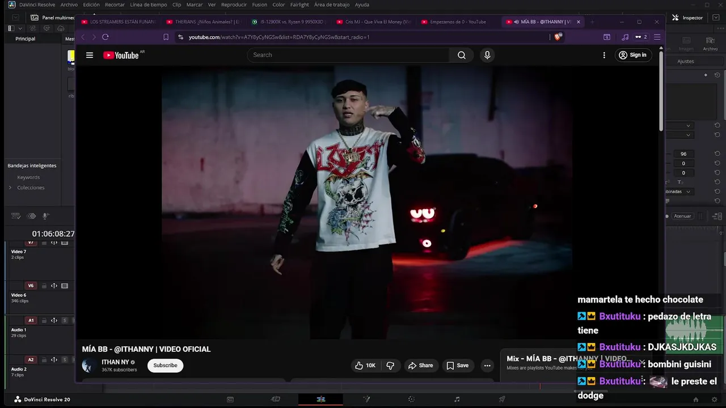
Task: Click the YouTube search magnifier button
Action: [x=462, y=55]
